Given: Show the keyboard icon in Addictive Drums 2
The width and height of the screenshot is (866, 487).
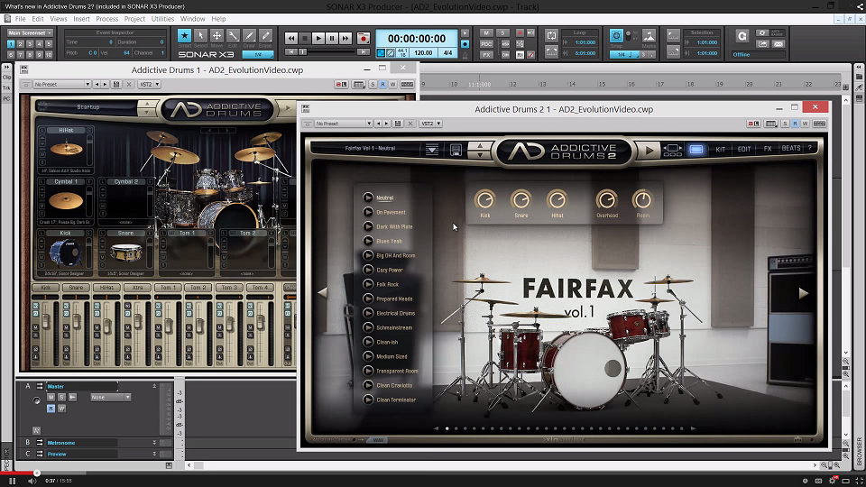Looking at the screenshot, I should click(x=820, y=124).
